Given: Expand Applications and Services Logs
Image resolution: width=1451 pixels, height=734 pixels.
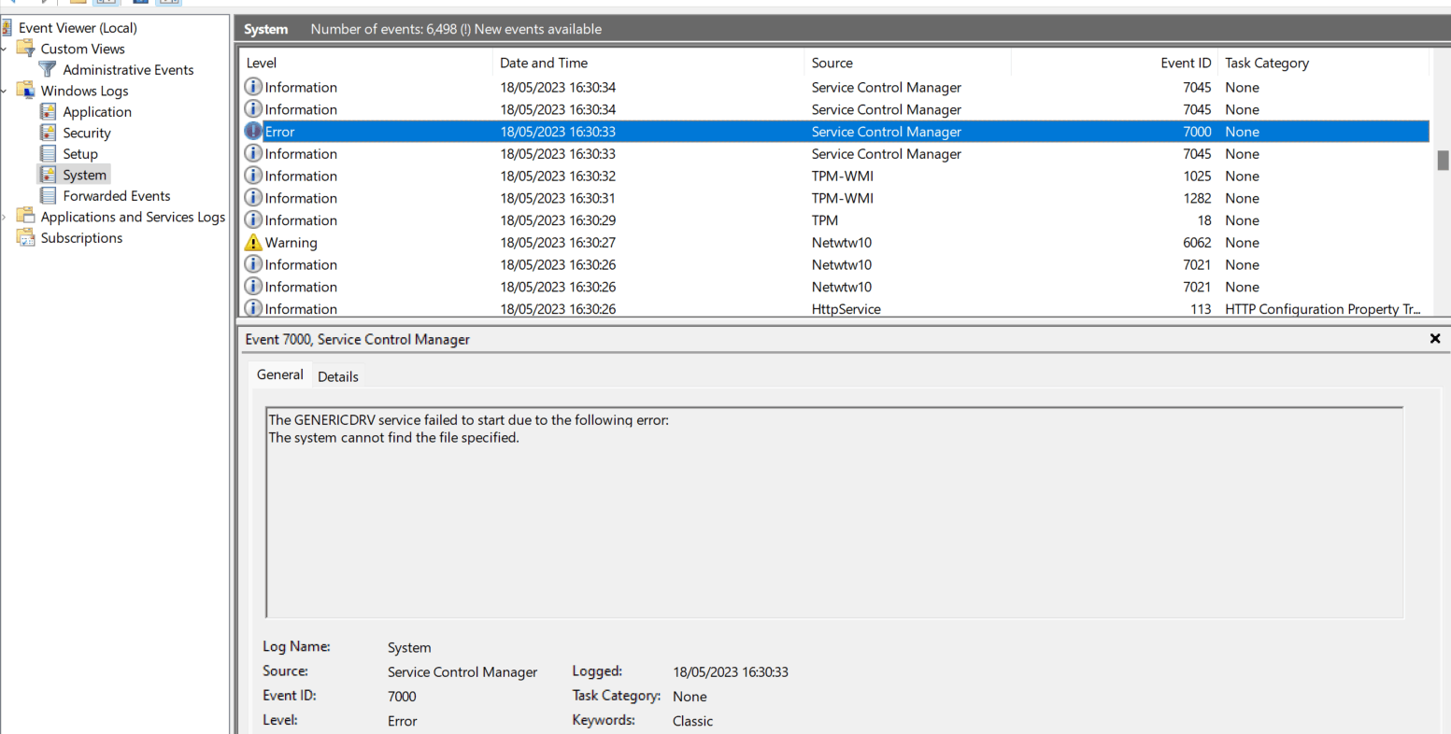Looking at the screenshot, I should tap(6, 216).
